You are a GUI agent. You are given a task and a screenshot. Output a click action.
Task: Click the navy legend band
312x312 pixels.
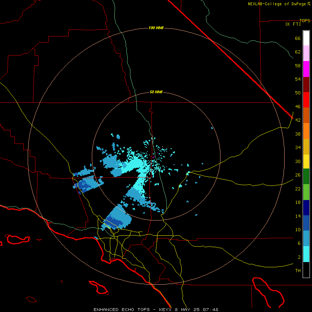click(306, 208)
